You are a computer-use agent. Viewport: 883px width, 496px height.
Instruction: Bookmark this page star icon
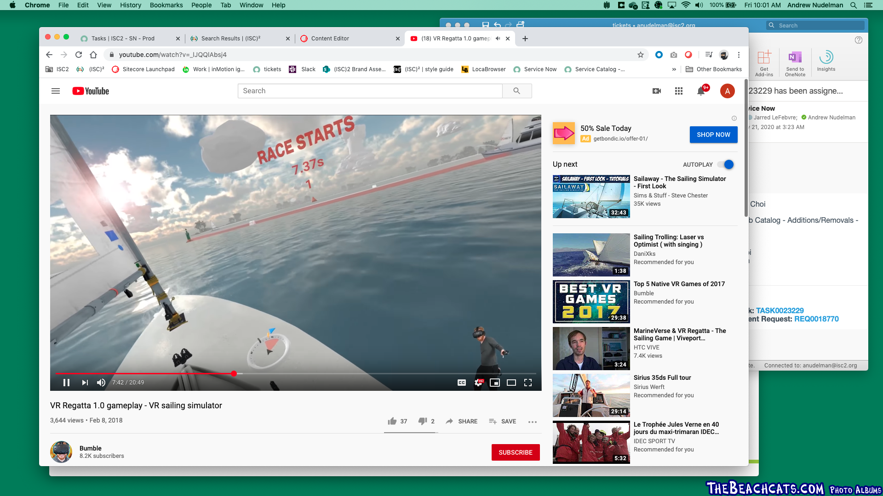(x=641, y=55)
